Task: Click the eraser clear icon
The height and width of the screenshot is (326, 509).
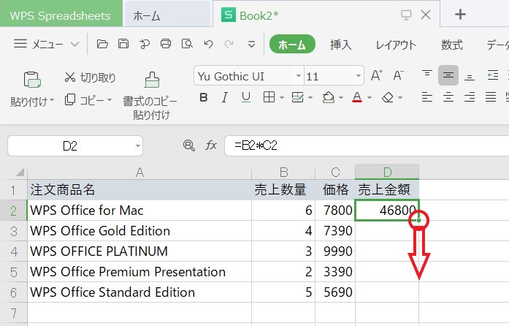Action: tap(388, 97)
